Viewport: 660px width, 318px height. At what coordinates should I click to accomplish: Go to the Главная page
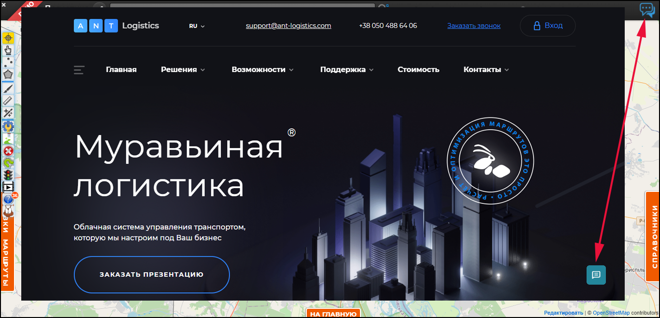tap(121, 70)
